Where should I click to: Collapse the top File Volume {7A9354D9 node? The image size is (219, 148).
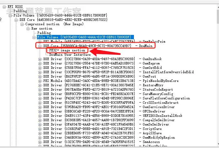coord(10,16)
